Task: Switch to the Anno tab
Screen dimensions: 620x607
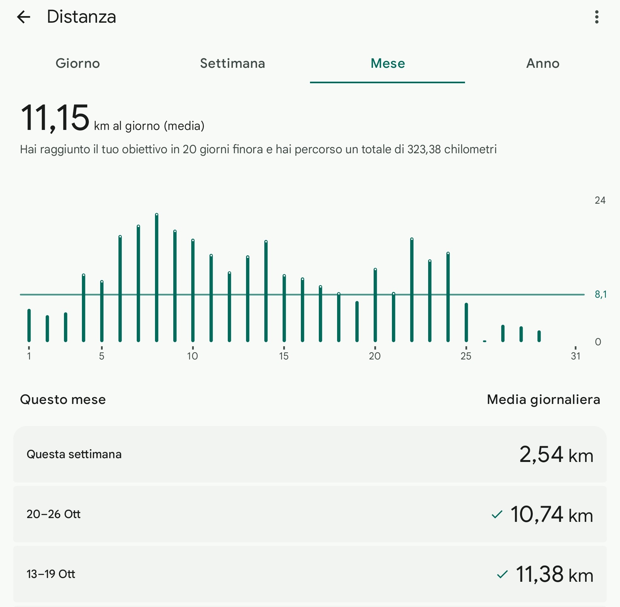Action: click(x=542, y=63)
